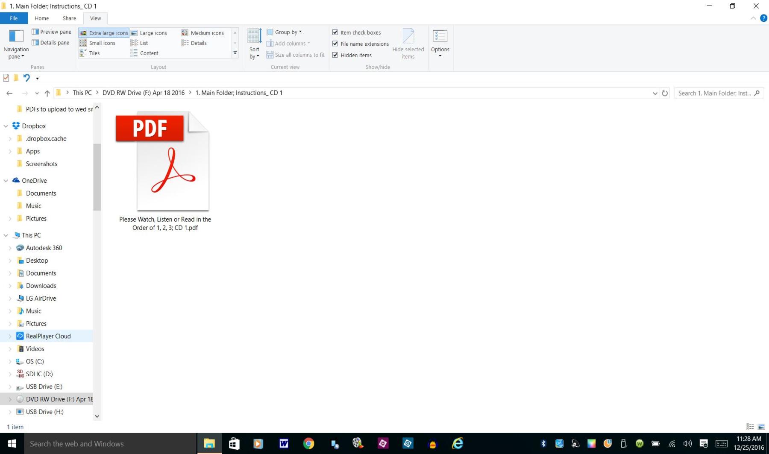This screenshot has width=769, height=454.
Task: Select RealPlayer Cloud in navigation pane
Action: (48, 336)
